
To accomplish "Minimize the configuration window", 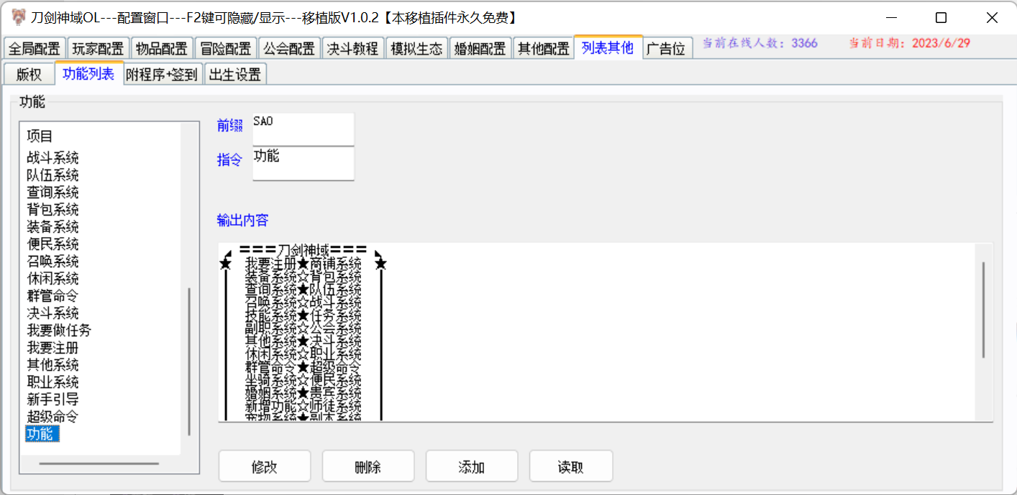I will 891,17.
